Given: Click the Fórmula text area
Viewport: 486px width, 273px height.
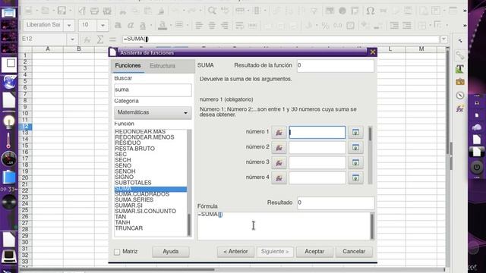Looking at the screenshot, I should (283, 226).
